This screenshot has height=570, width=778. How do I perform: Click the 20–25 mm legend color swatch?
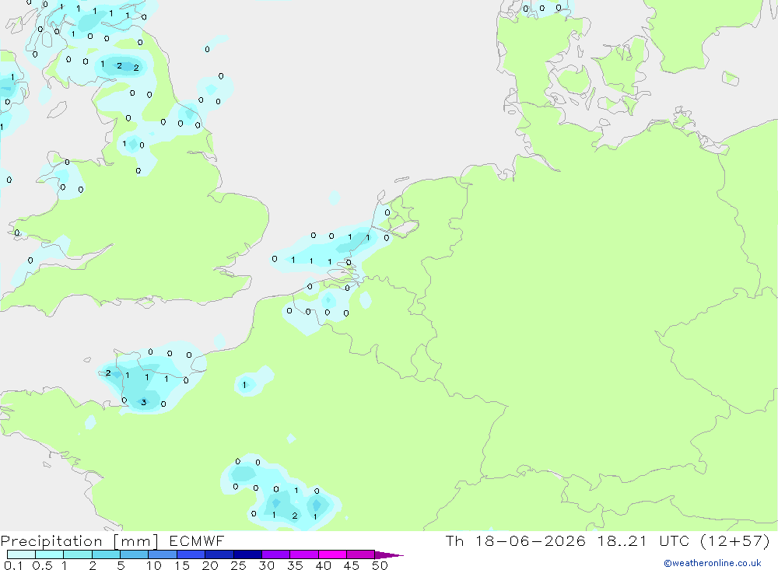click(219, 554)
